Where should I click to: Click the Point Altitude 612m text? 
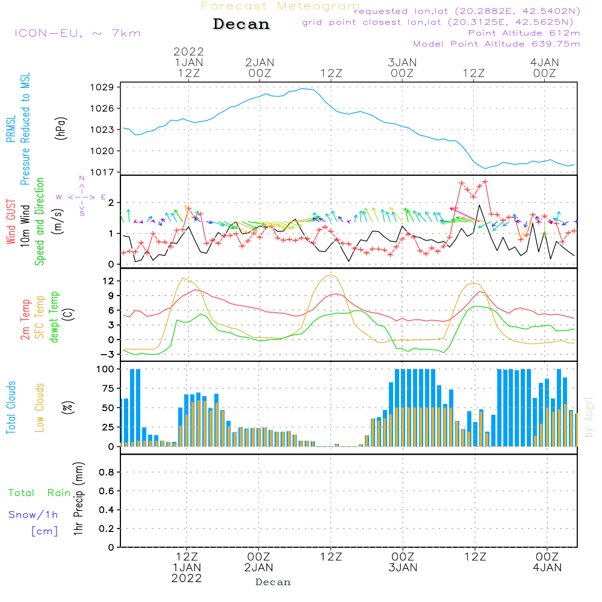pyautogui.click(x=524, y=33)
